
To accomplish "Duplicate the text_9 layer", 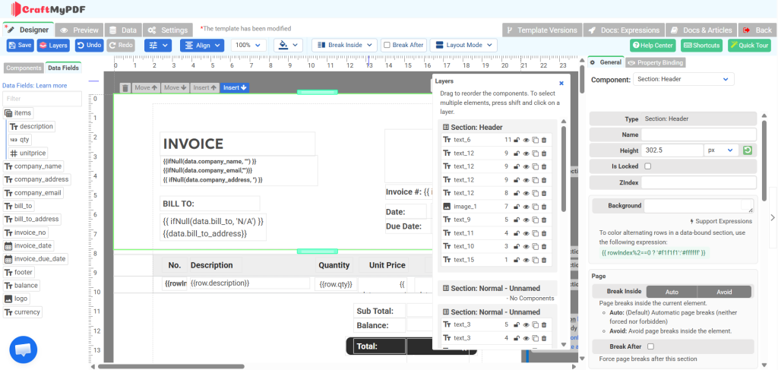I will click(535, 220).
